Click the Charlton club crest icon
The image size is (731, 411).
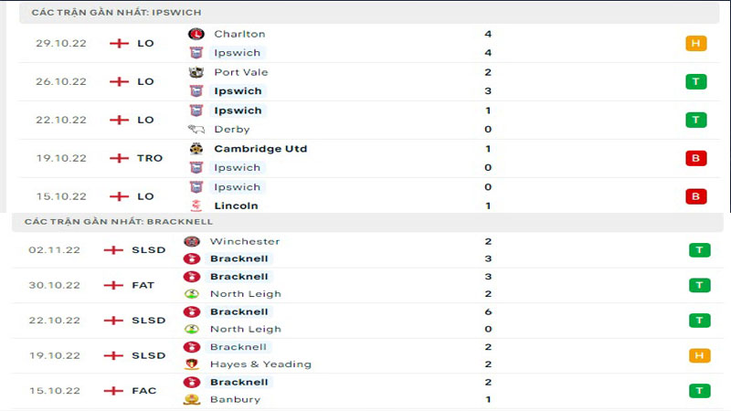pos(196,34)
